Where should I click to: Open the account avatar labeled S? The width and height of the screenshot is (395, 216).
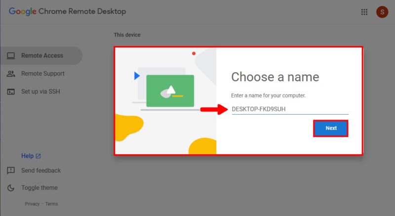(382, 12)
